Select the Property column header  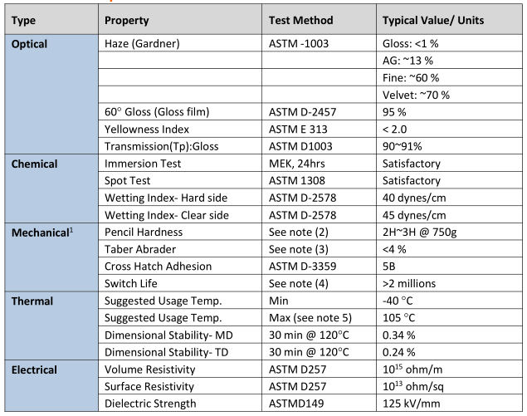click(x=180, y=19)
